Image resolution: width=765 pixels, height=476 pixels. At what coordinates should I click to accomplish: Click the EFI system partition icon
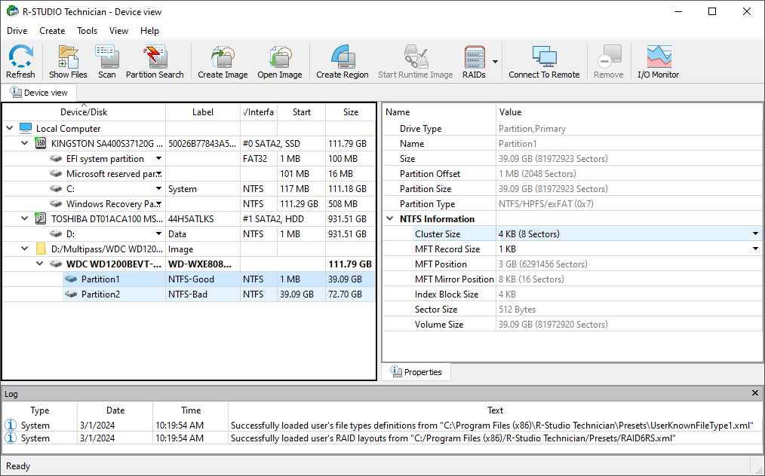[x=56, y=159]
